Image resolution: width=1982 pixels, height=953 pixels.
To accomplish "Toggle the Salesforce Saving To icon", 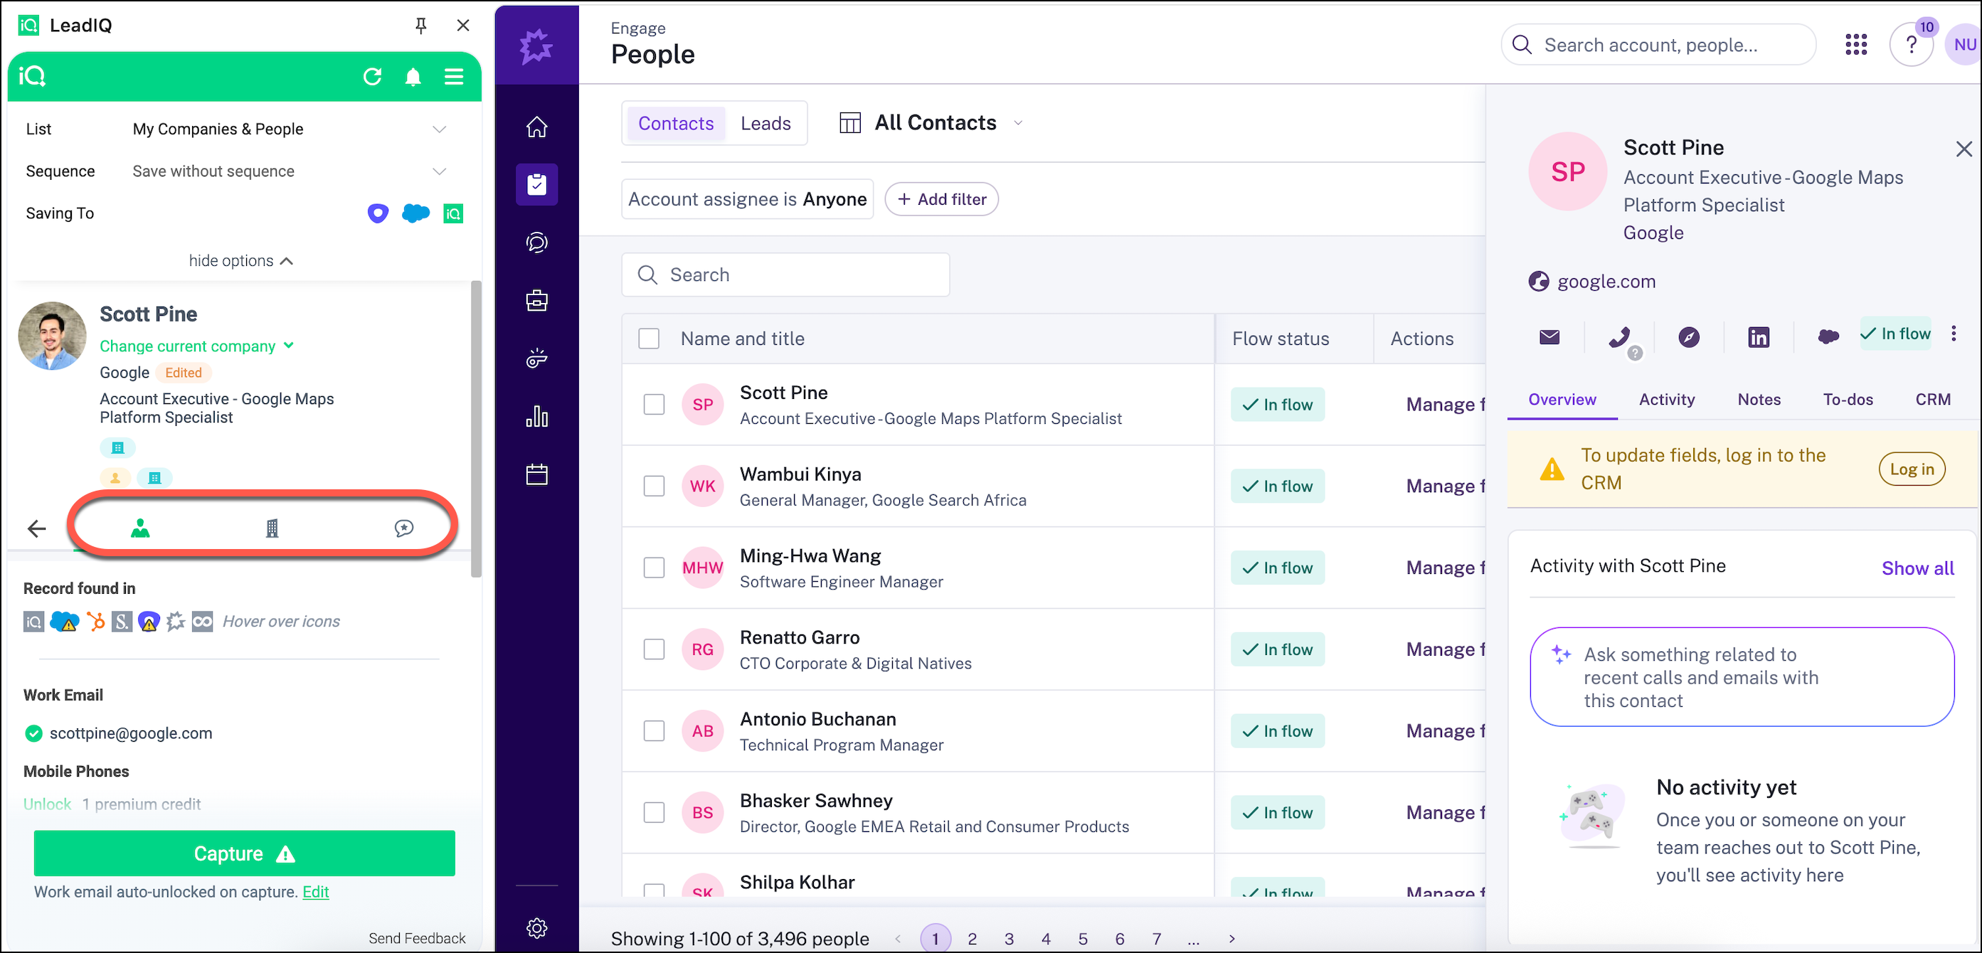I will click(415, 213).
